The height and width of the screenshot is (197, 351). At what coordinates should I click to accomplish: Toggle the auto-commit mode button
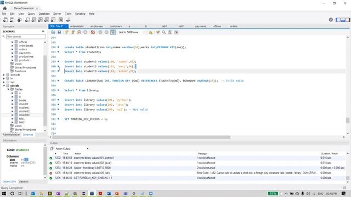click(x=113, y=32)
